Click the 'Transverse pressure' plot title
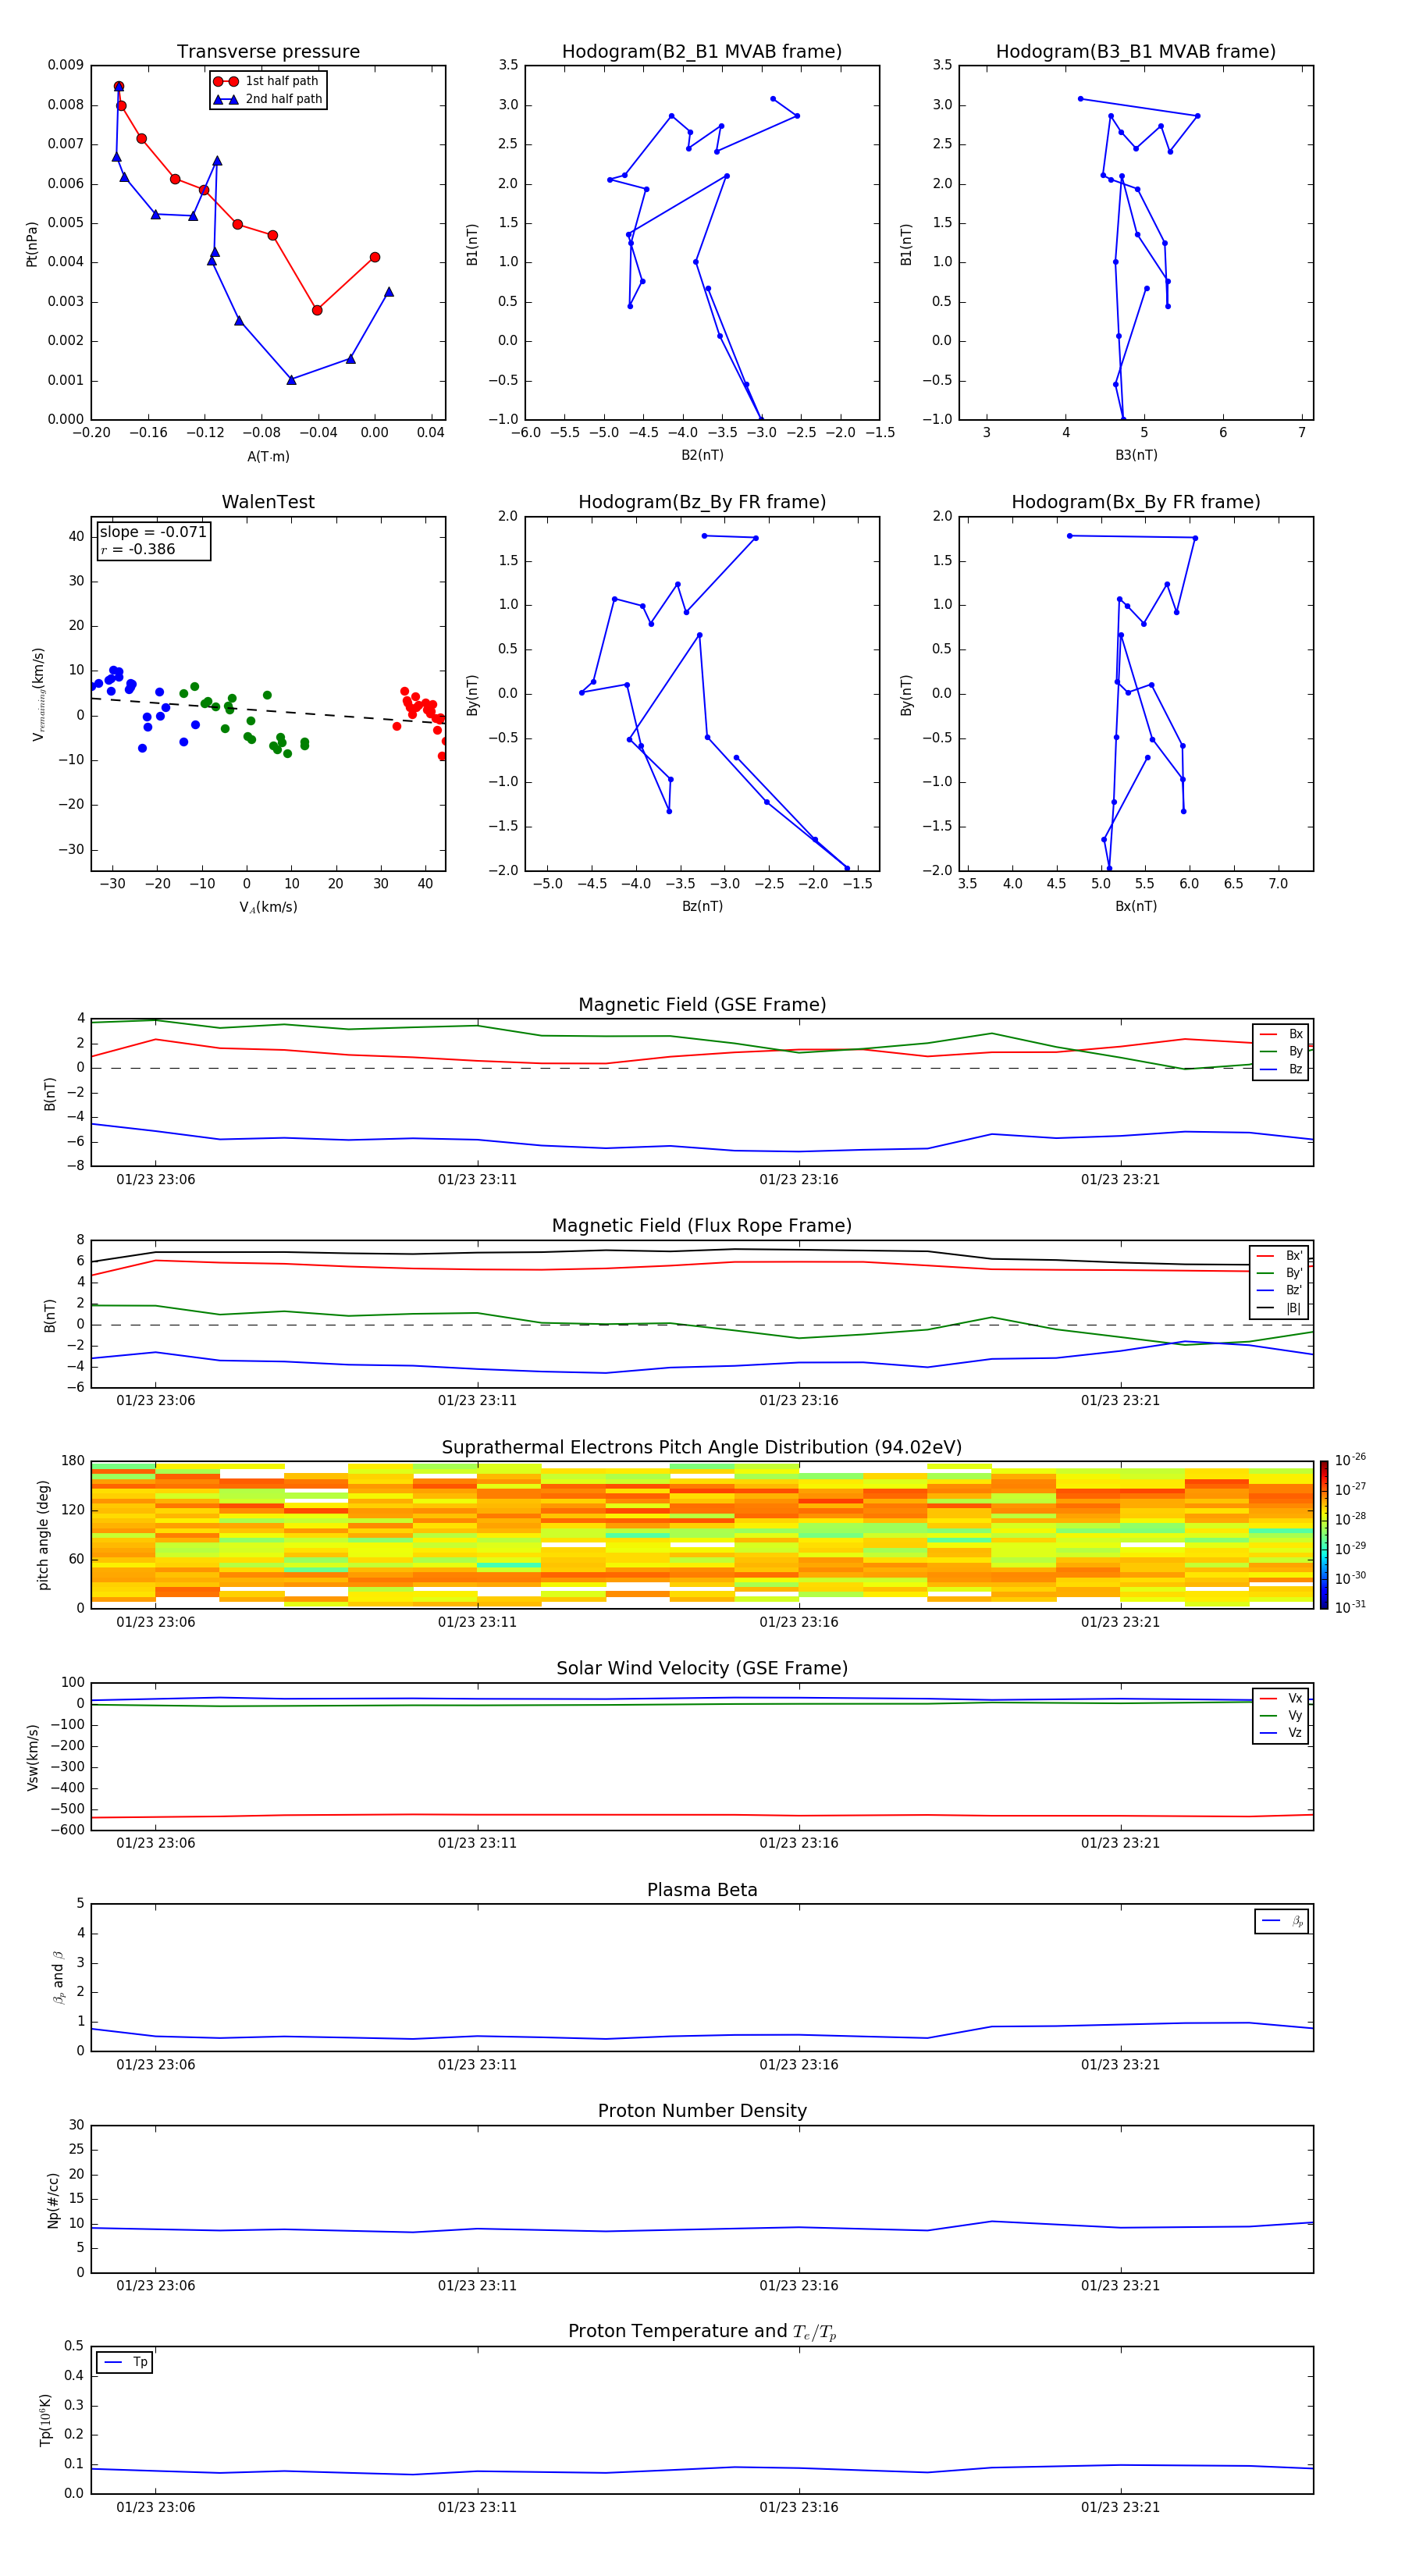The width and height of the screenshot is (1405, 2576). (268, 52)
